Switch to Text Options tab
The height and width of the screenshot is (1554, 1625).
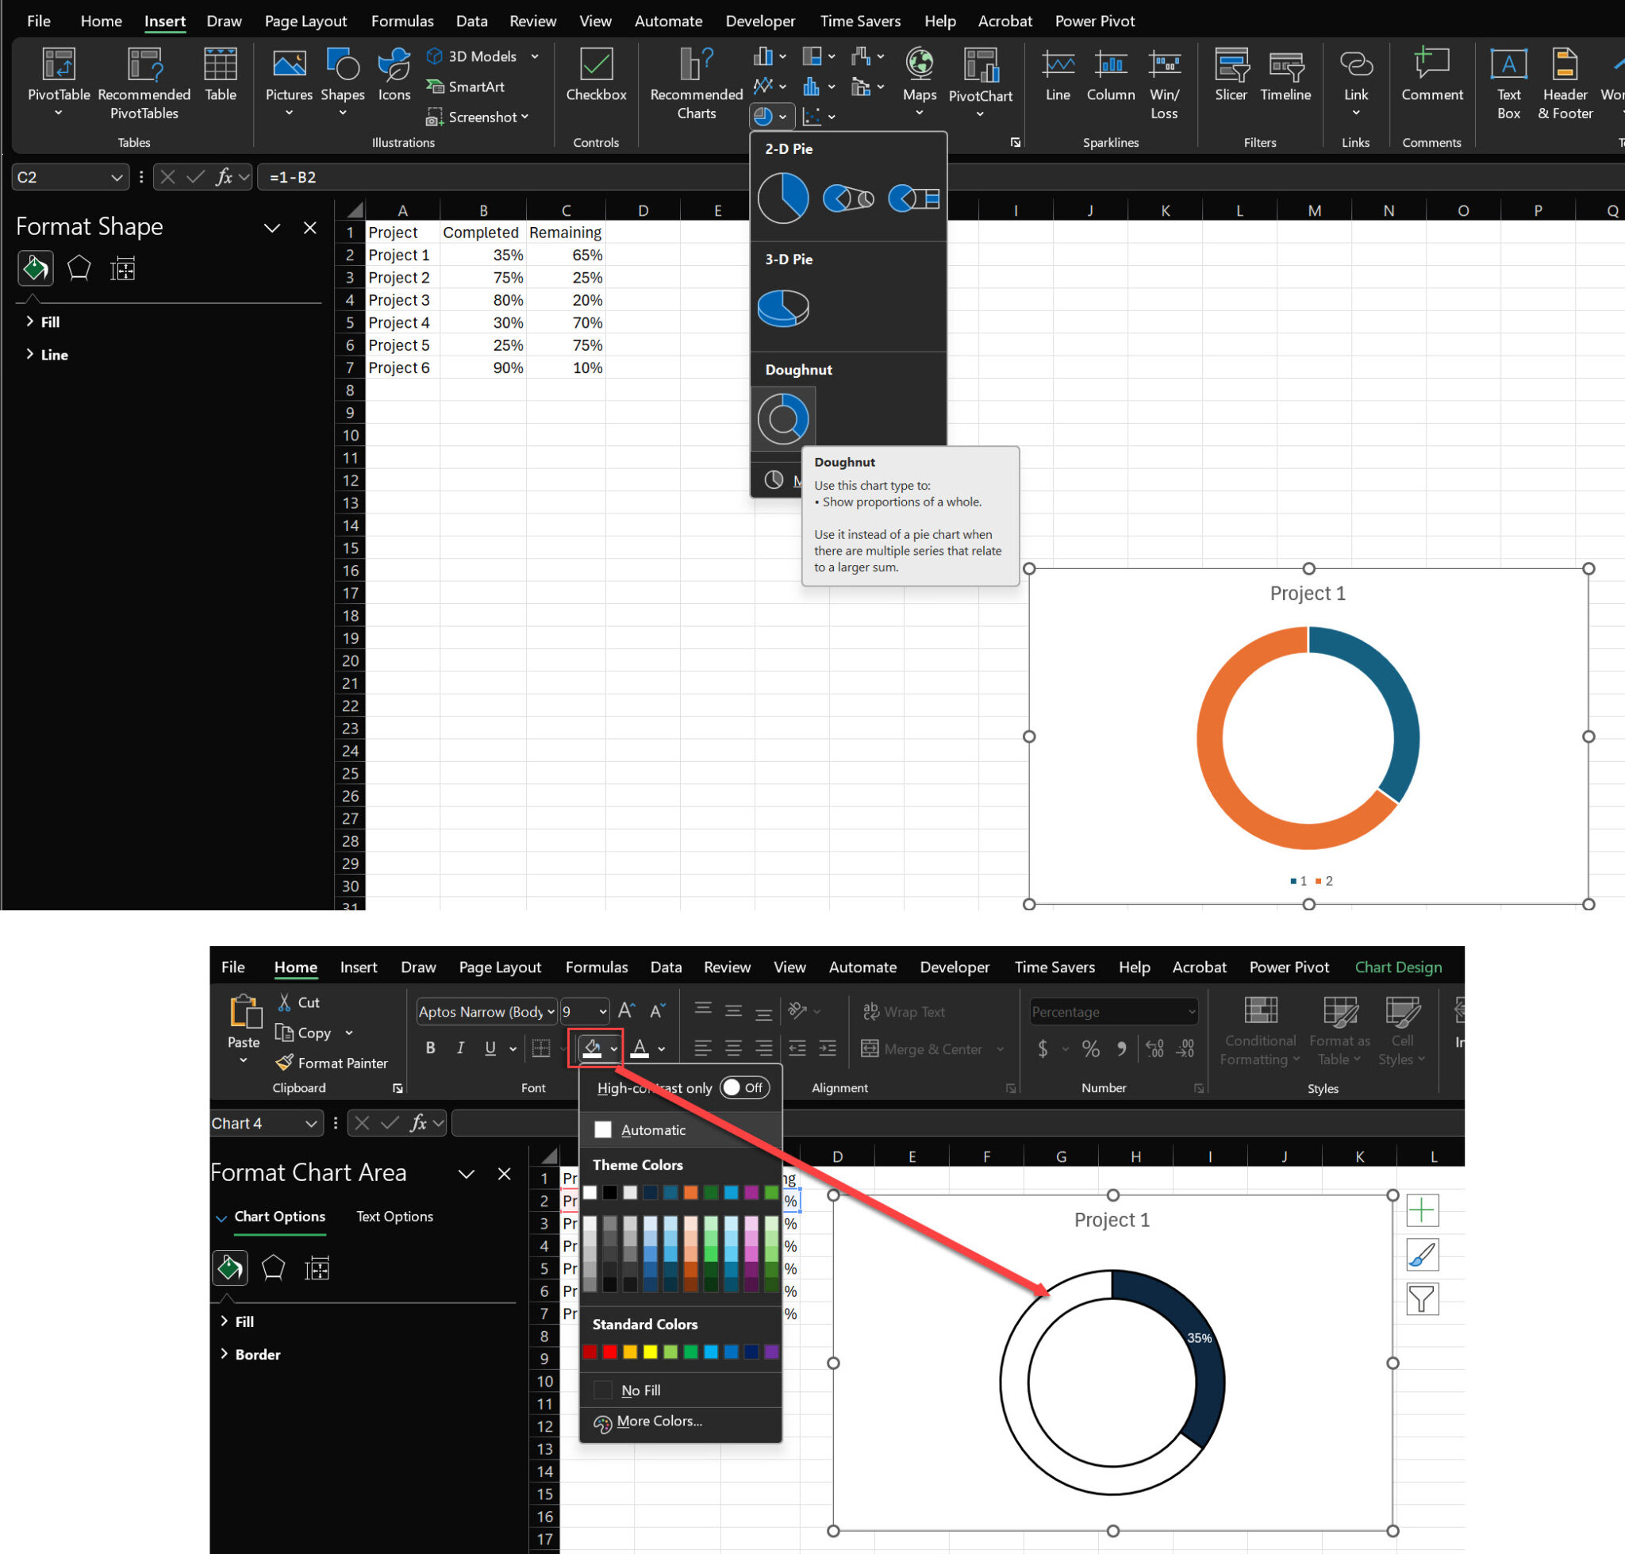(394, 1216)
